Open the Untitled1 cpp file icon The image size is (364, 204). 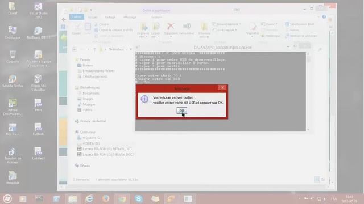click(x=38, y=154)
